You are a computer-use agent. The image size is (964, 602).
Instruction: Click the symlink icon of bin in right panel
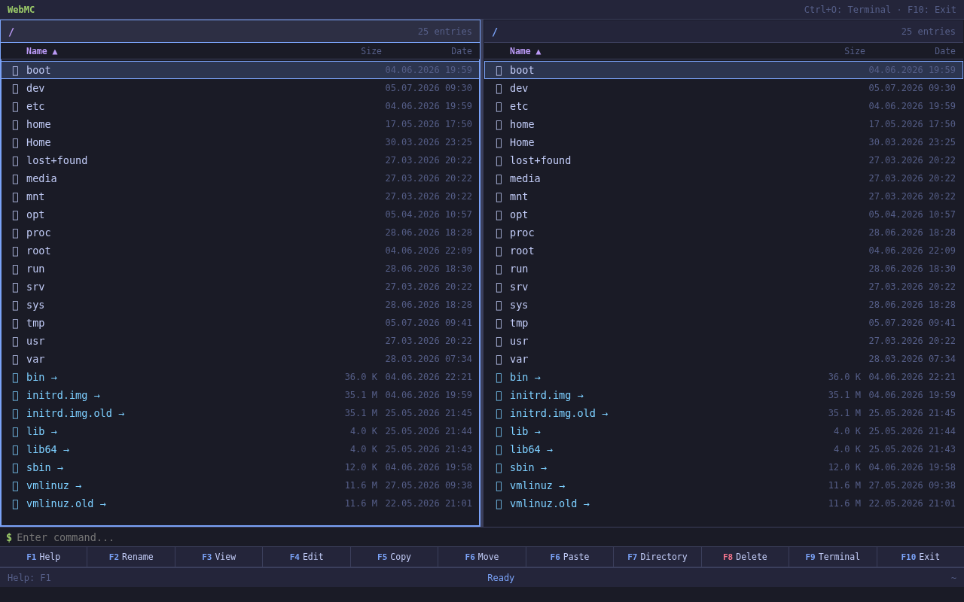(x=499, y=377)
